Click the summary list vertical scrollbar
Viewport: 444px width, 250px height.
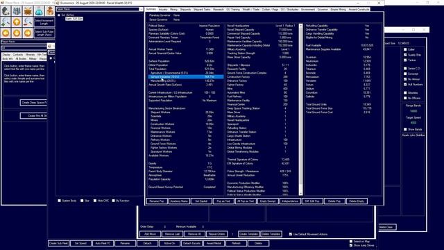[300, 110]
